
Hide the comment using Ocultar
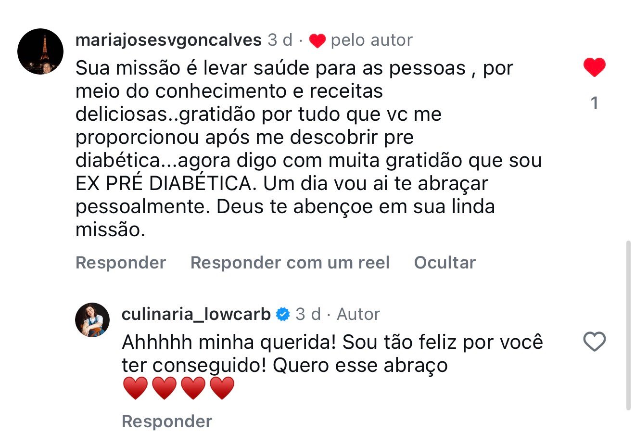click(444, 263)
